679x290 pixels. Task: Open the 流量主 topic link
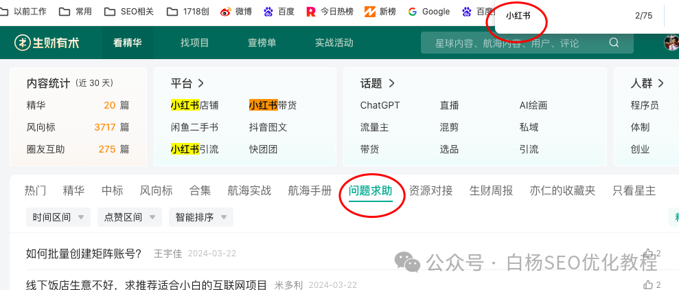(375, 127)
